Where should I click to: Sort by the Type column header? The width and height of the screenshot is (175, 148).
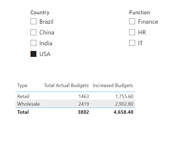click(x=22, y=86)
